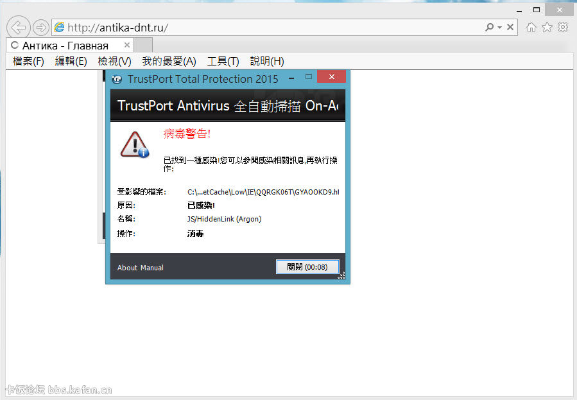Click the 關閉 (00:08) button

pos(307,267)
